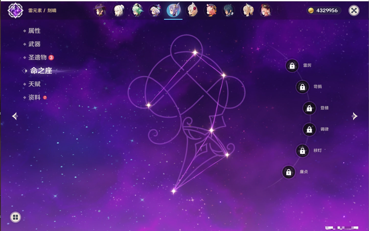The image size is (369, 231).
Task: Switch to Noelle's avatar with the red rose
Action: coord(192,10)
